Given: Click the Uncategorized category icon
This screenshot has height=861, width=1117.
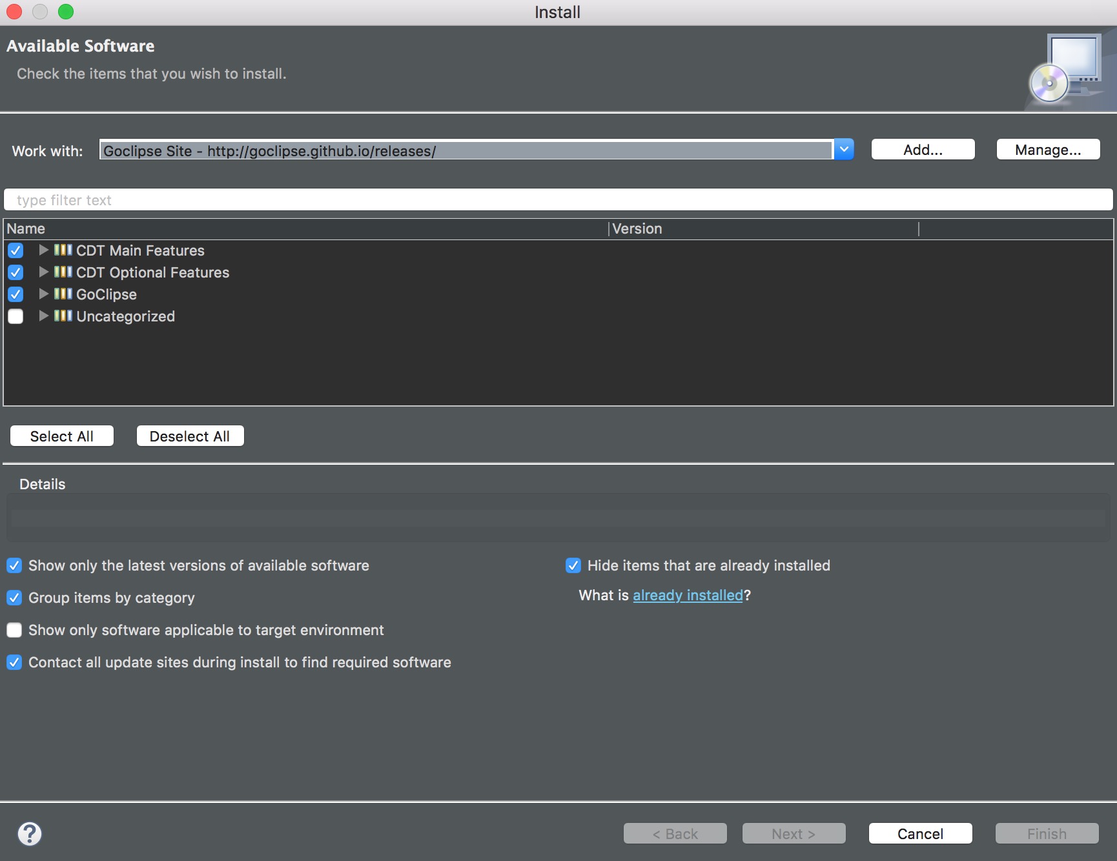Looking at the screenshot, I should coord(63,316).
